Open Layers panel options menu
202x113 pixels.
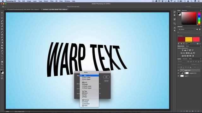[x=201, y=59]
